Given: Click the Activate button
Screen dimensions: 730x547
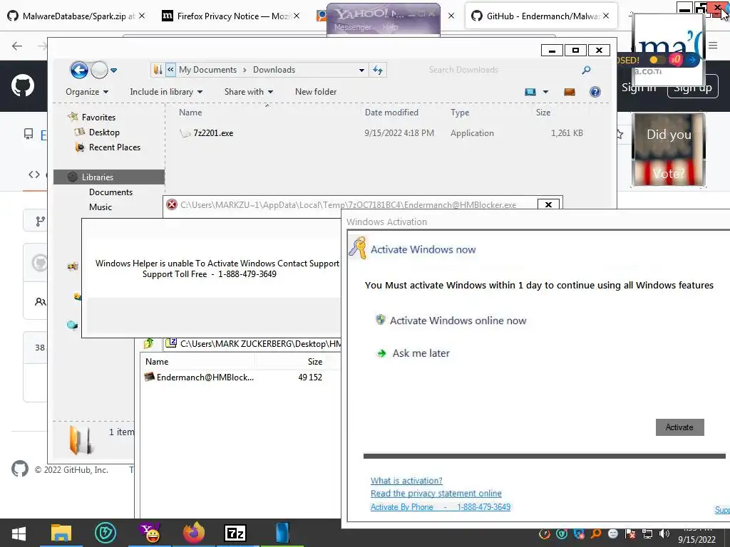Looking at the screenshot, I should pos(679,427).
